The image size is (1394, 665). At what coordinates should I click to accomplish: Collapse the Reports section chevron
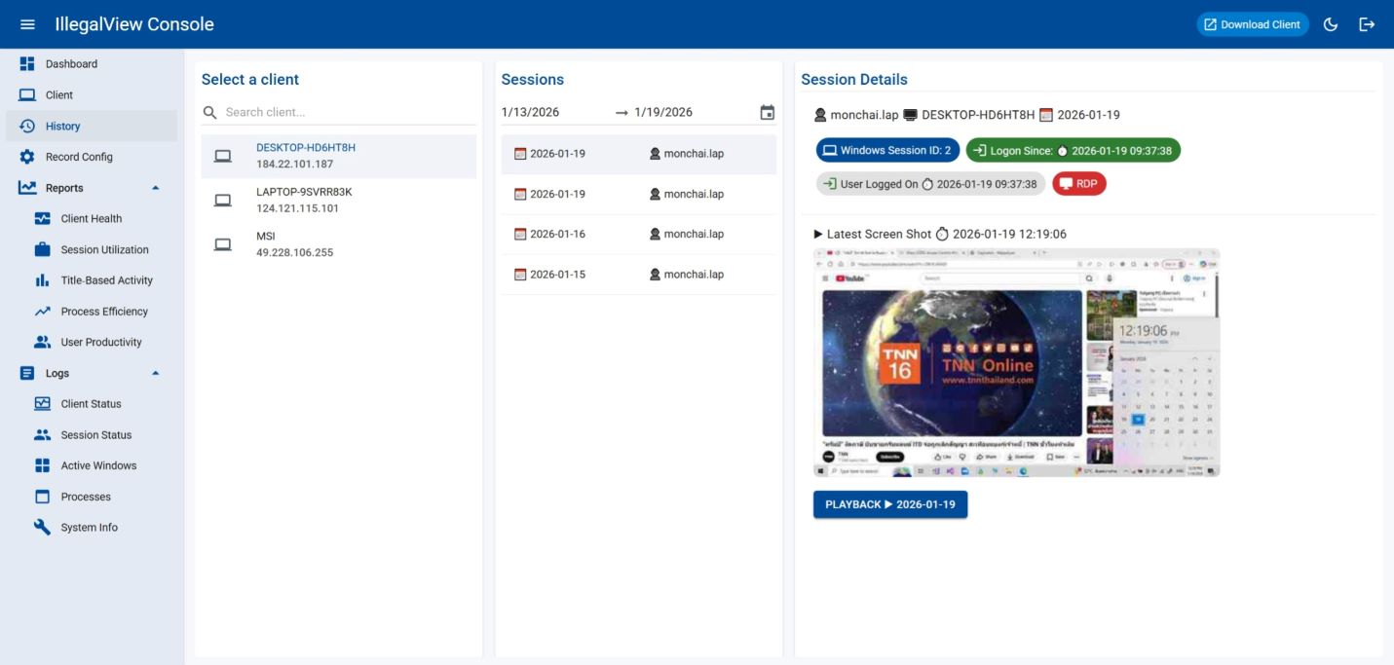click(x=155, y=188)
